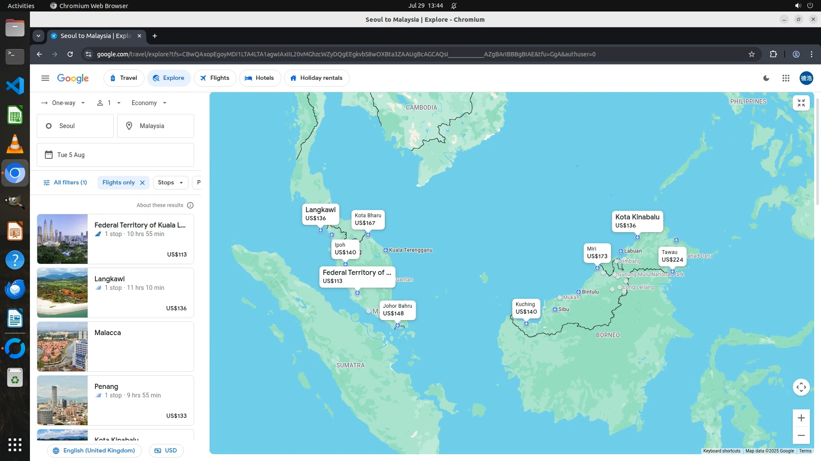Expand the Economy class dropdown
The height and width of the screenshot is (461, 821).
[x=149, y=103]
